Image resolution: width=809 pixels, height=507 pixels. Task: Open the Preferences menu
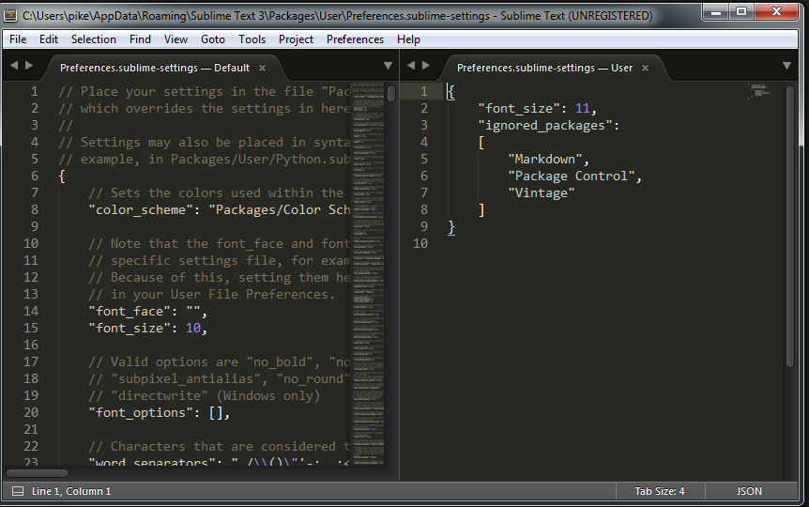click(355, 39)
